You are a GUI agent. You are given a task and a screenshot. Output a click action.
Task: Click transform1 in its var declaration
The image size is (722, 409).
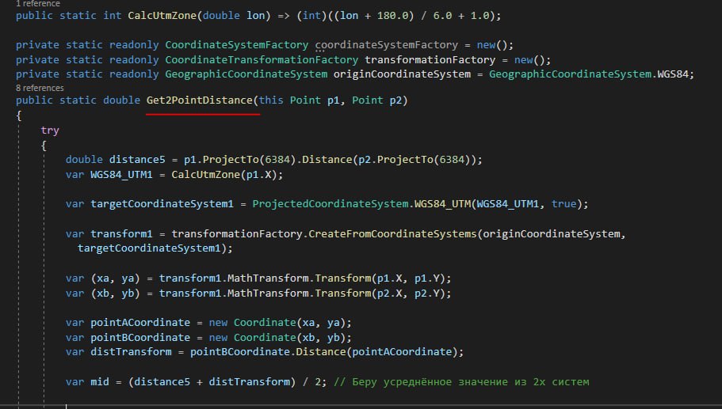[121, 234]
